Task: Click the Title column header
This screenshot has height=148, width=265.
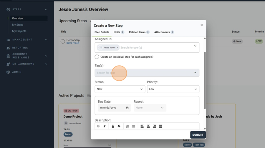Action: [x=63, y=31]
